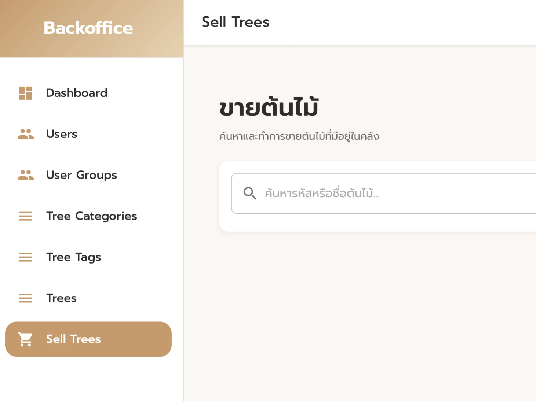The width and height of the screenshot is (536, 401).
Task: Select Trees in the sidebar
Action: (x=61, y=298)
